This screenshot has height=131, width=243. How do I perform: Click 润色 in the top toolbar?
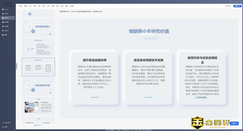coord(57,6)
